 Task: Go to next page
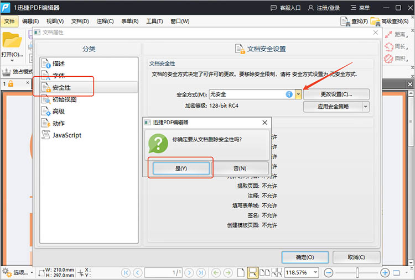tap(189, 272)
